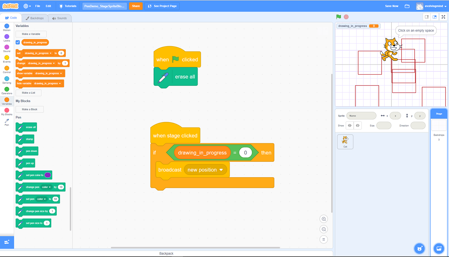449x257 pixels.
Task: Click the Choose a Backdrop icon
Action: point(439,248)
